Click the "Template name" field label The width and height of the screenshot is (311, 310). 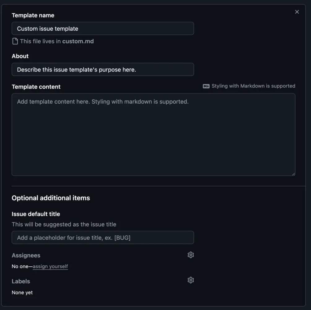point(33,15)
